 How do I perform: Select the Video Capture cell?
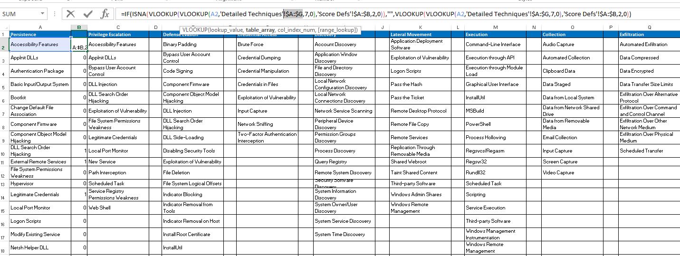click(572, 172)
